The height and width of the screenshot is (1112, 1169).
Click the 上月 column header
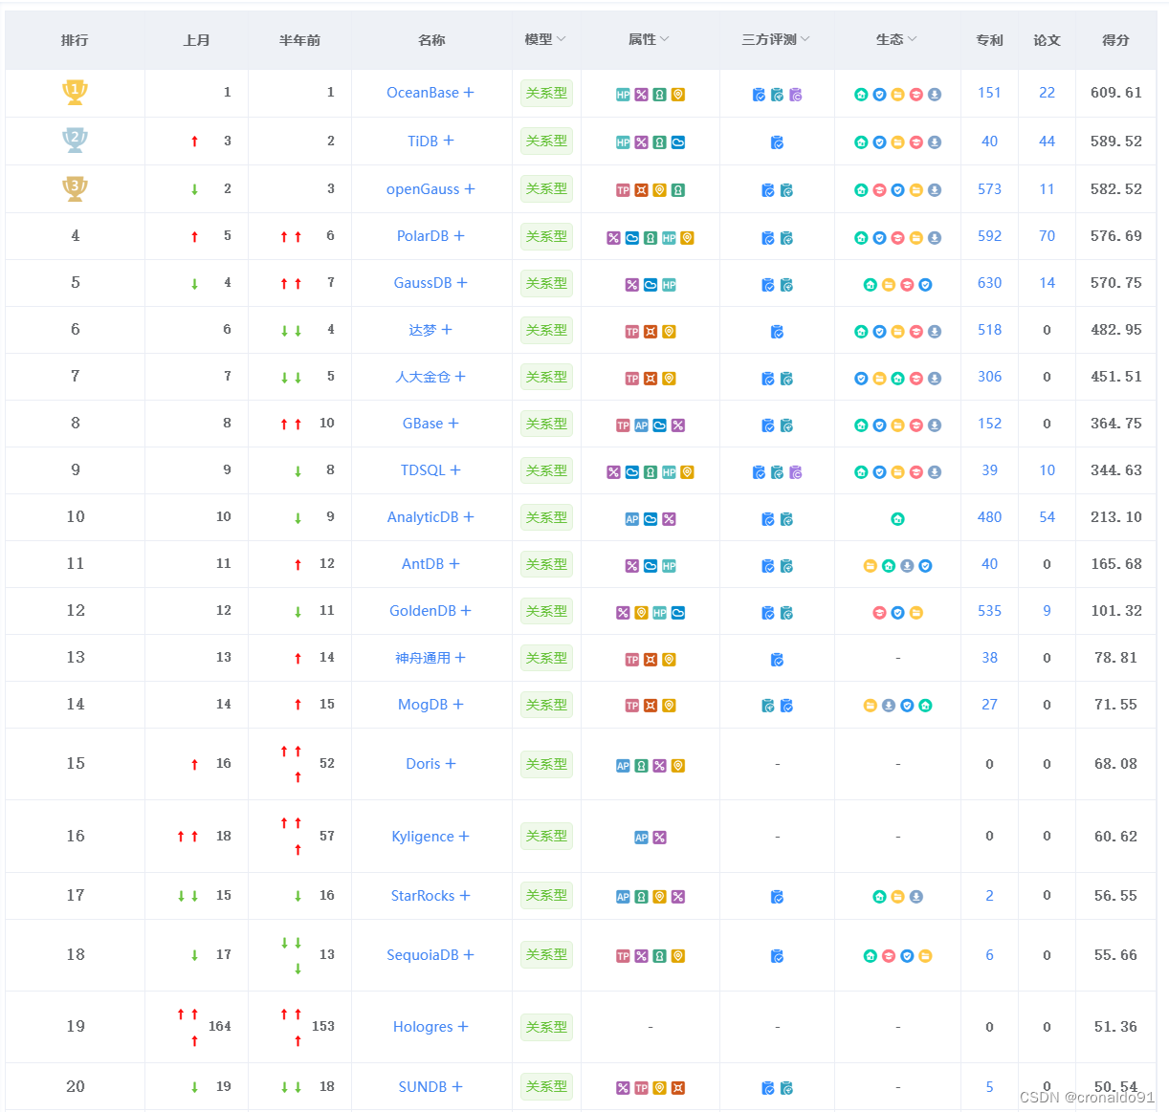196,40
